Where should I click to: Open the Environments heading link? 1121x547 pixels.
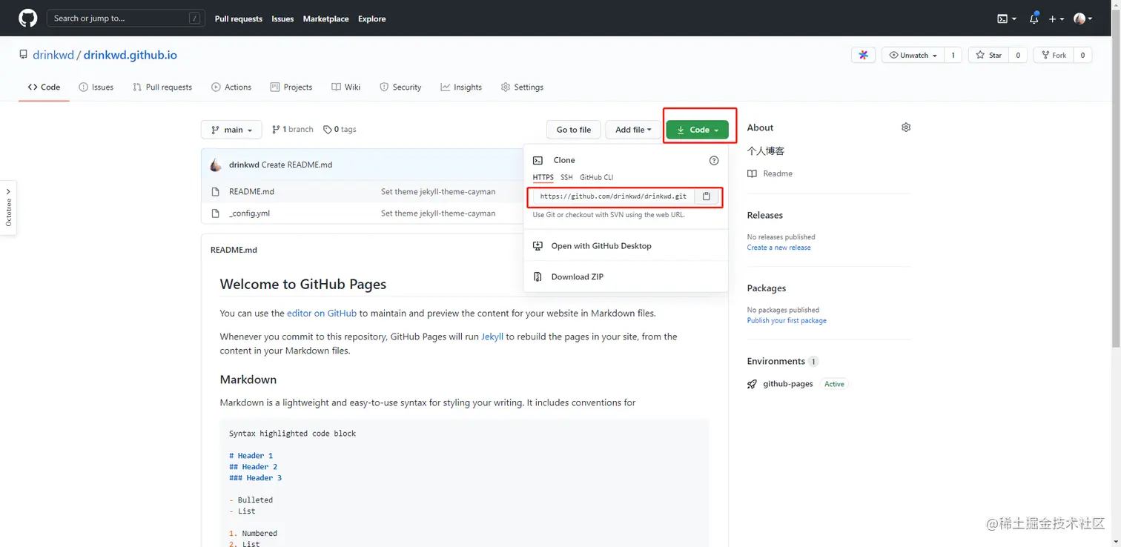click(776, 362)
